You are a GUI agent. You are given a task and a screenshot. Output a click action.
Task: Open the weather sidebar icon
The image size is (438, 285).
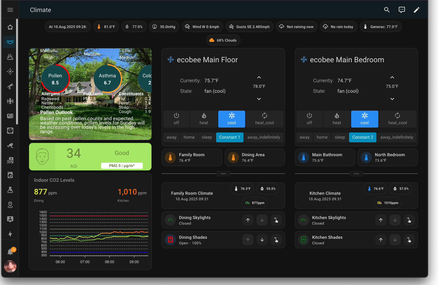click(x=10, y=57)
